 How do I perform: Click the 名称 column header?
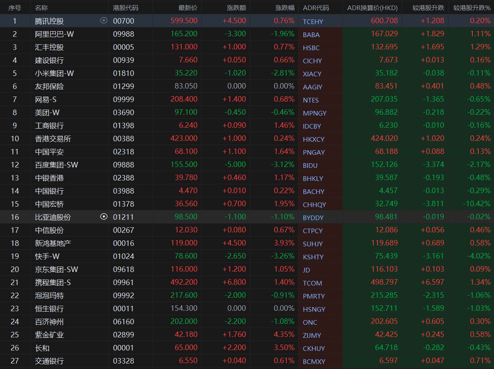click(x=41, y=8)
